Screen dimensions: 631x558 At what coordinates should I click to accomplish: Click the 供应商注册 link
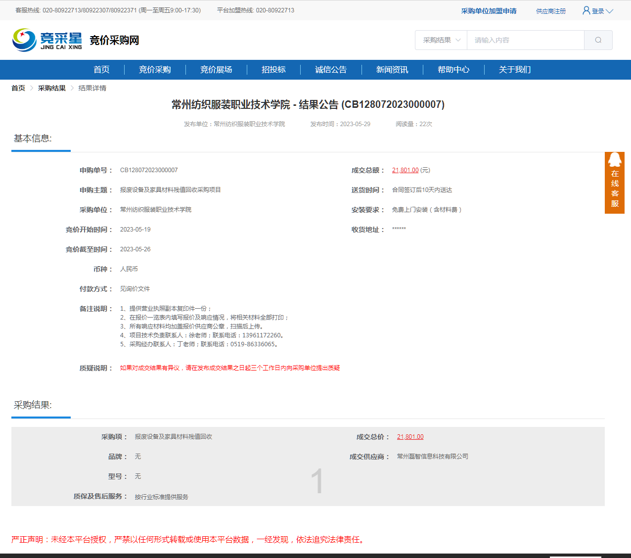[550, 11]
